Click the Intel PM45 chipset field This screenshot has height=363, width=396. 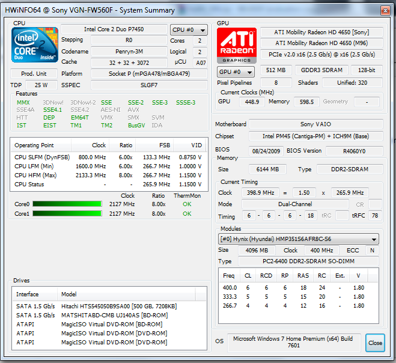[316, 136]
